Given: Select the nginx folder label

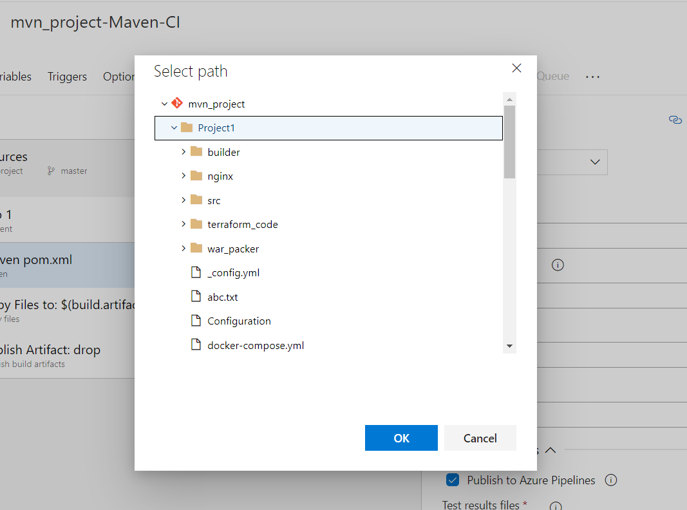Looking at the screenshot, I should point(220,176).
